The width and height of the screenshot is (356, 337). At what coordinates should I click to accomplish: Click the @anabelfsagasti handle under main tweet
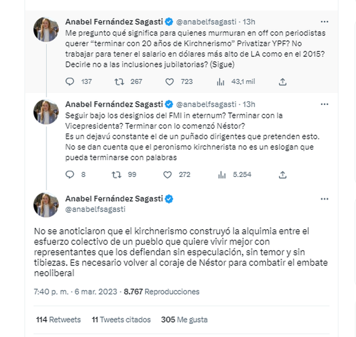pyautogui.click(x=95, y=209)
